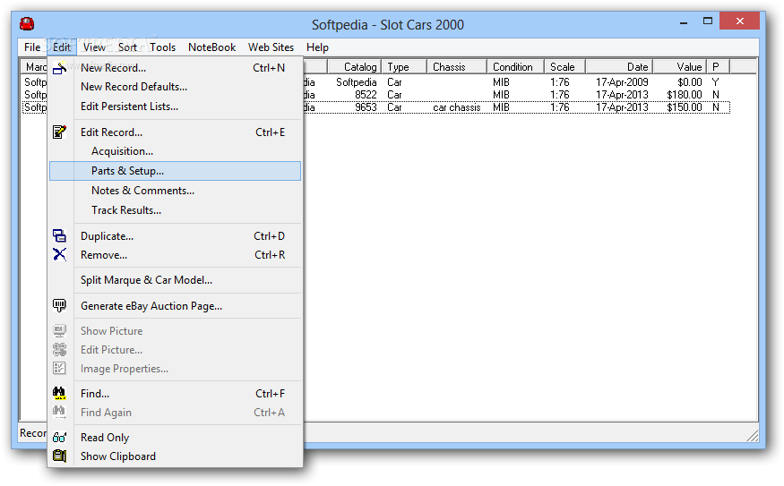Open the Help menu
The image size is (784, 486).
click(317, 47)
